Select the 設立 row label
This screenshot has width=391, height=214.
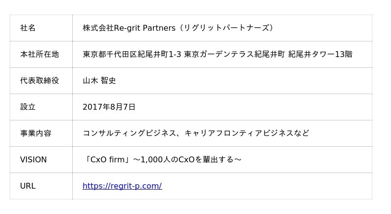click(x=28, y=107)
